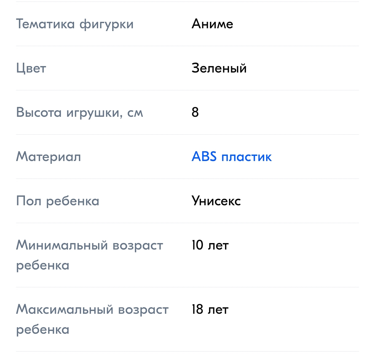Screen dimensions: 375x358
Task: Select the Высота игрушки, см label
Action: click(x=80, y=113)
